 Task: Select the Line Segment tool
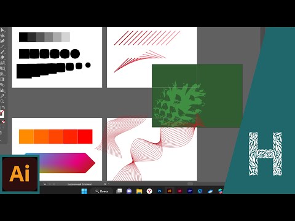click(2, 47)
